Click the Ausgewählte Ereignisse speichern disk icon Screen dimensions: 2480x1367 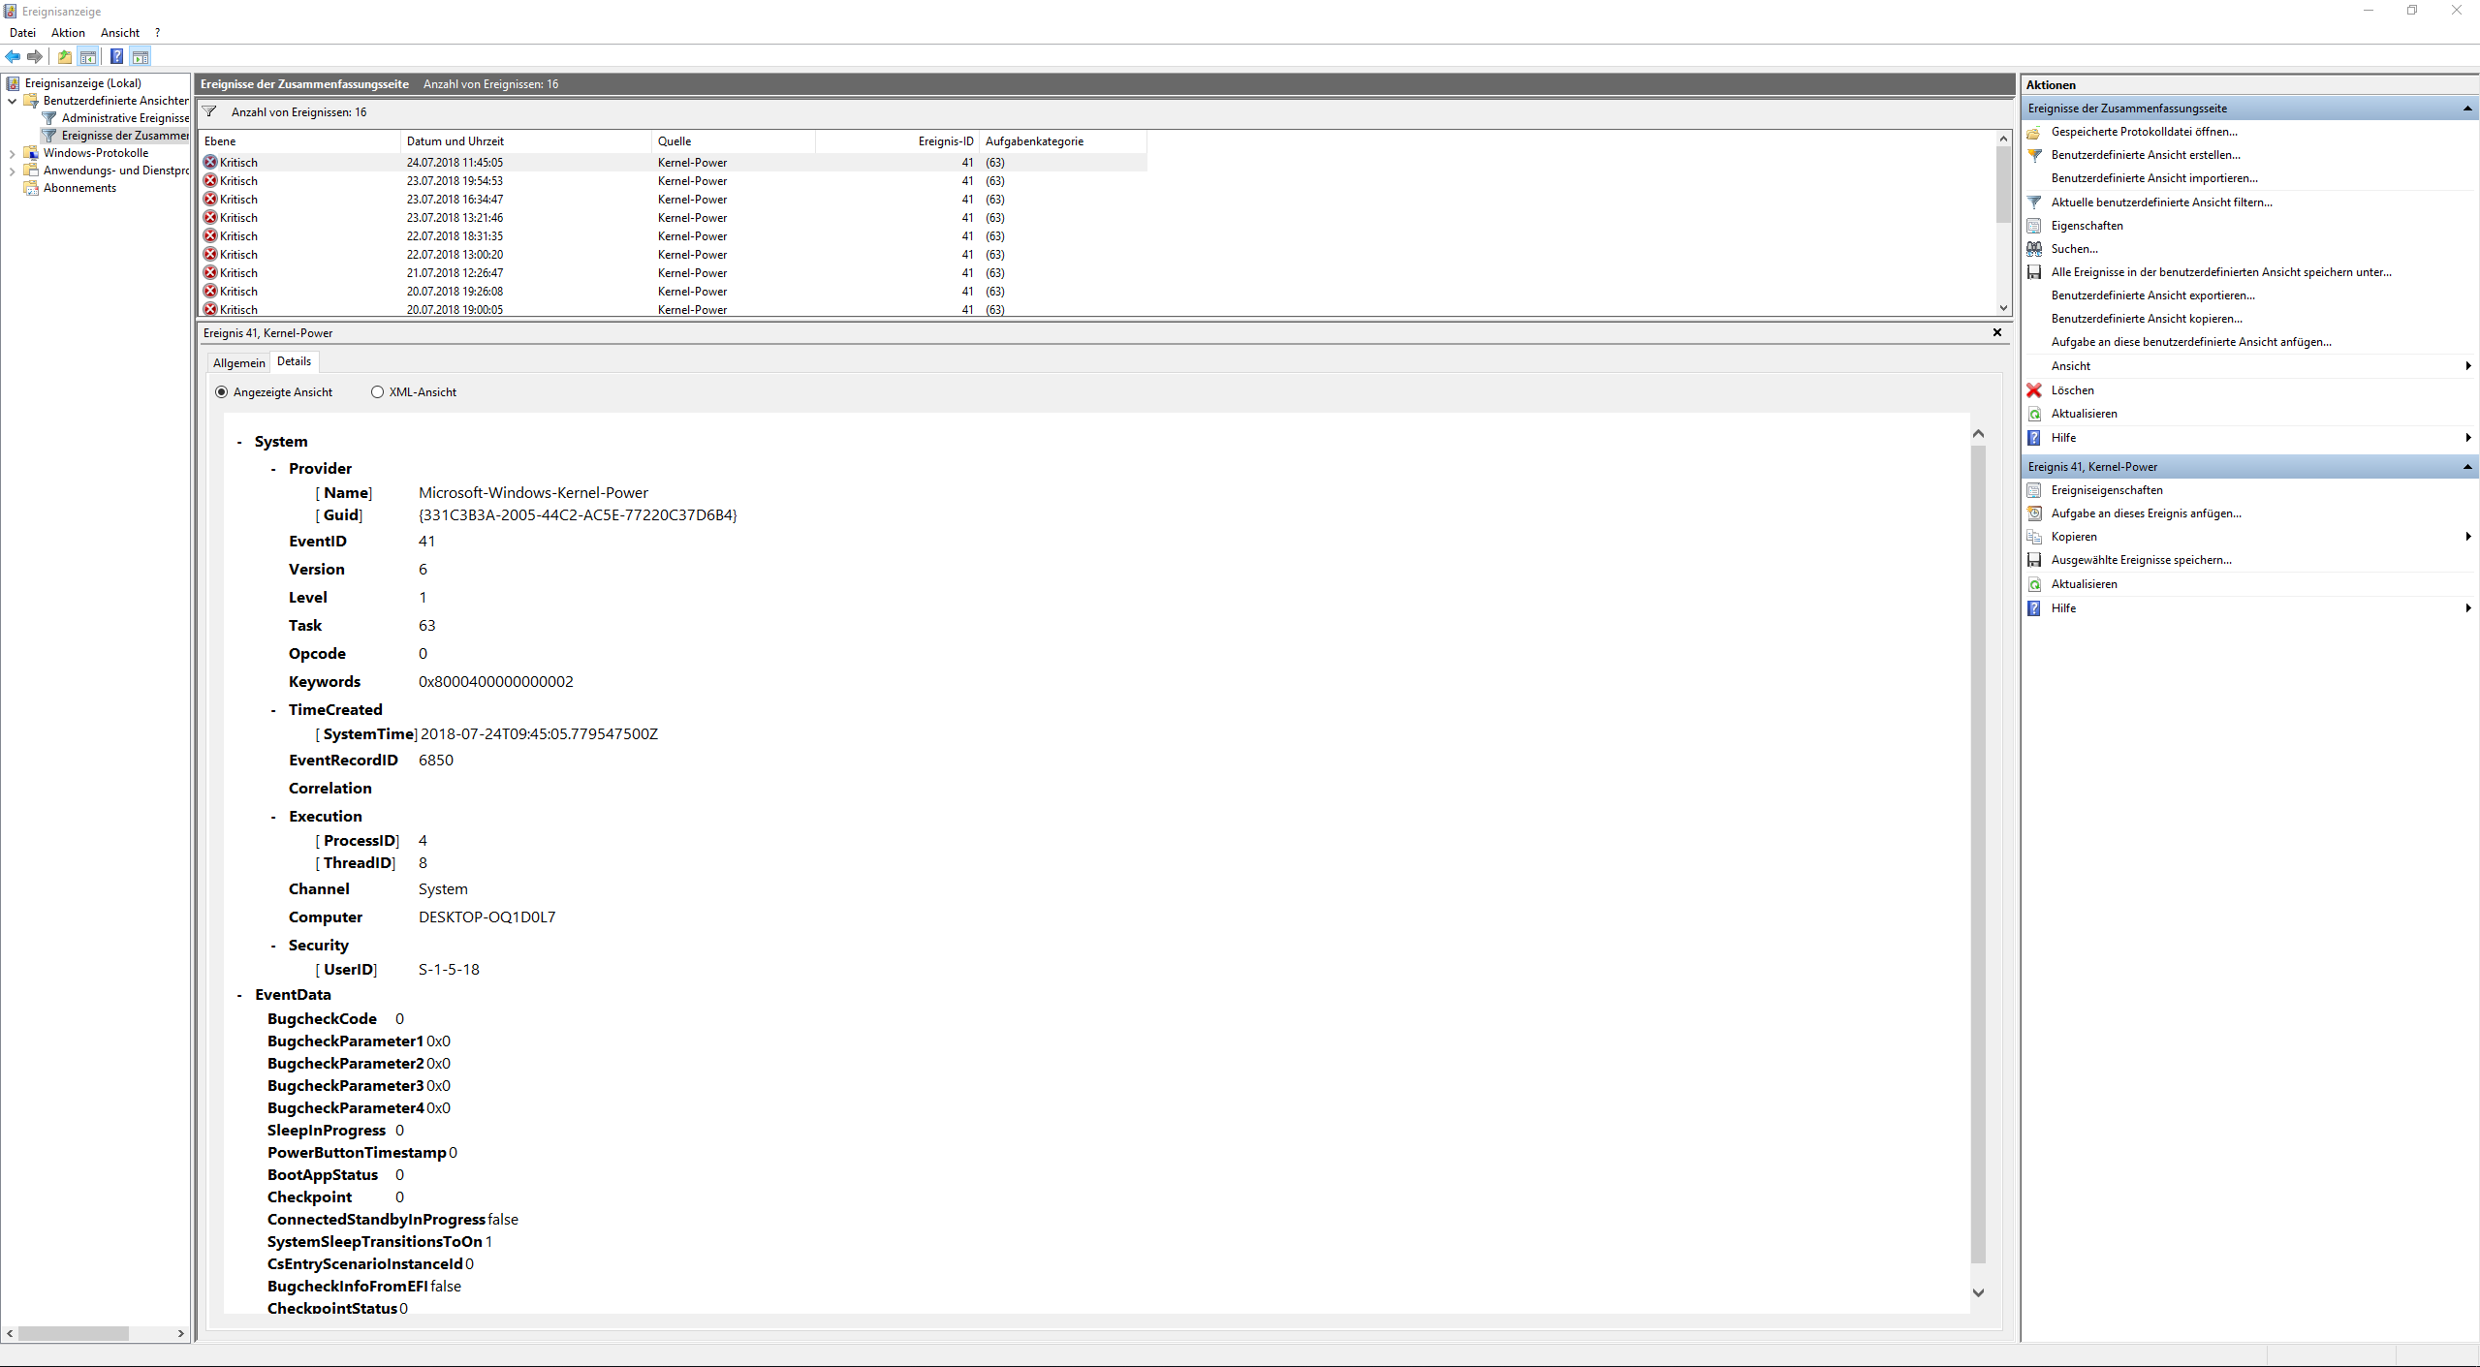(2034, 560)
